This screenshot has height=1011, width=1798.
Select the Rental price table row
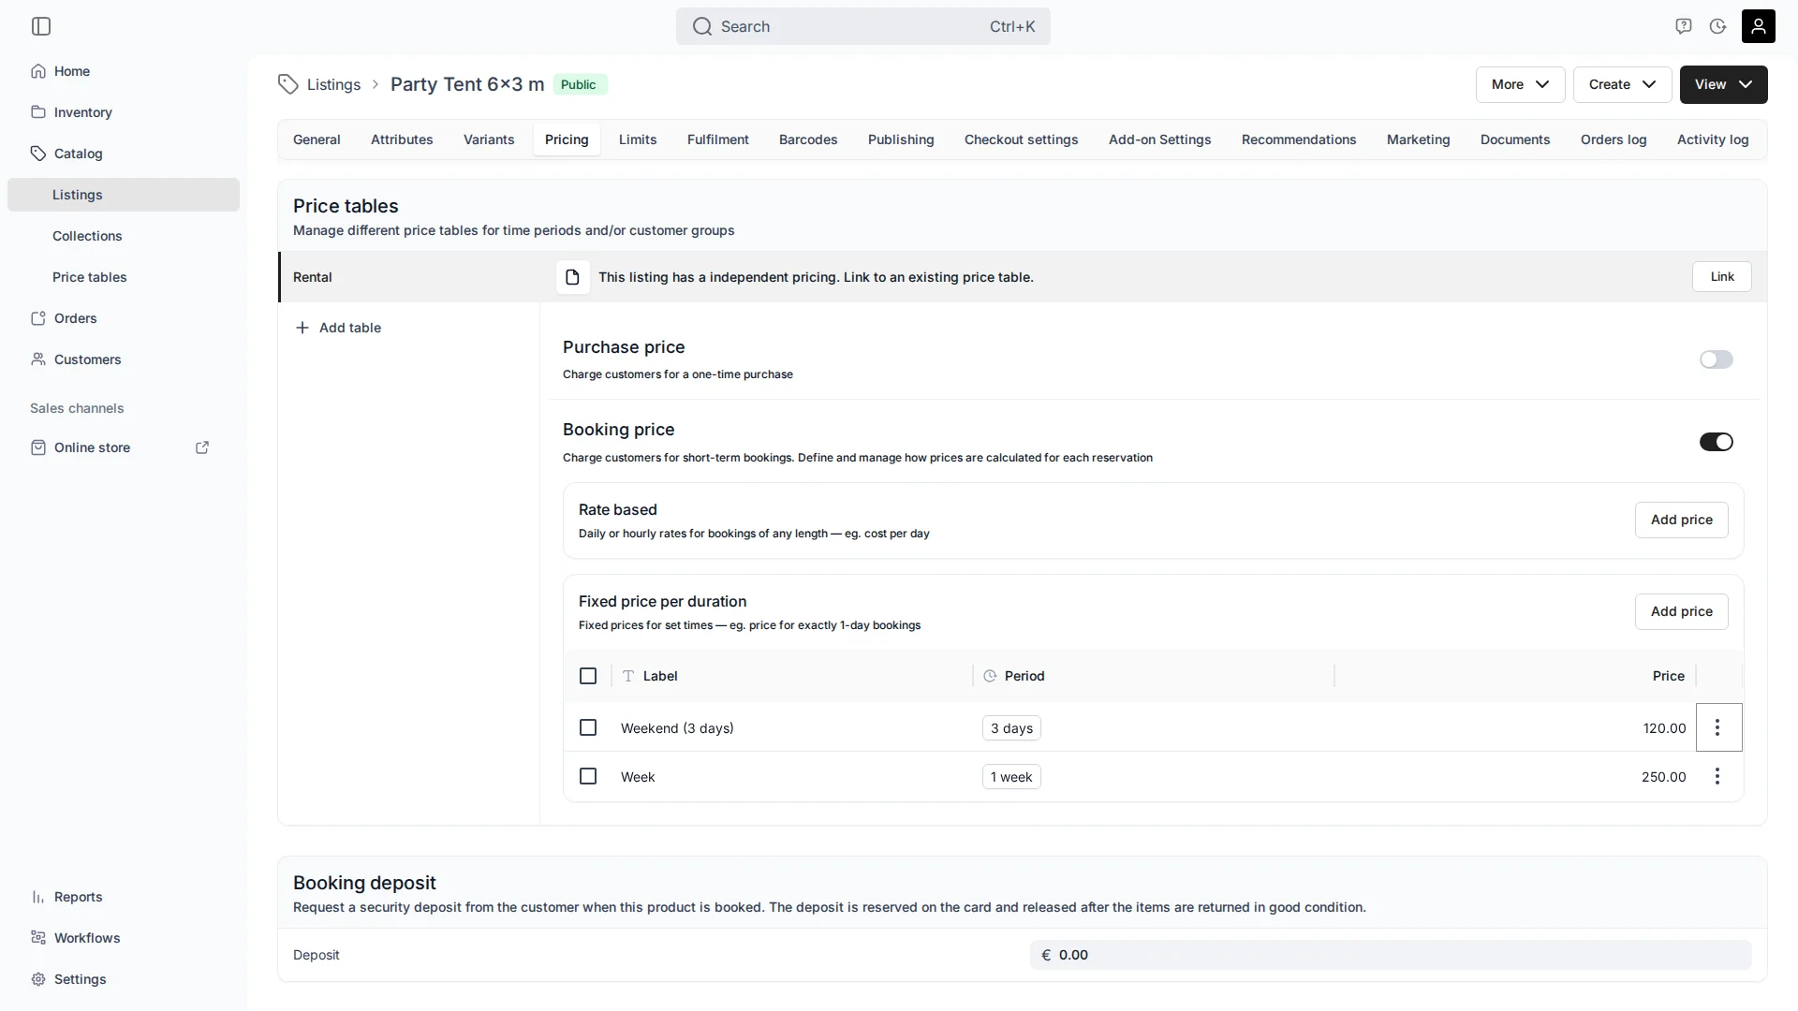409,277
